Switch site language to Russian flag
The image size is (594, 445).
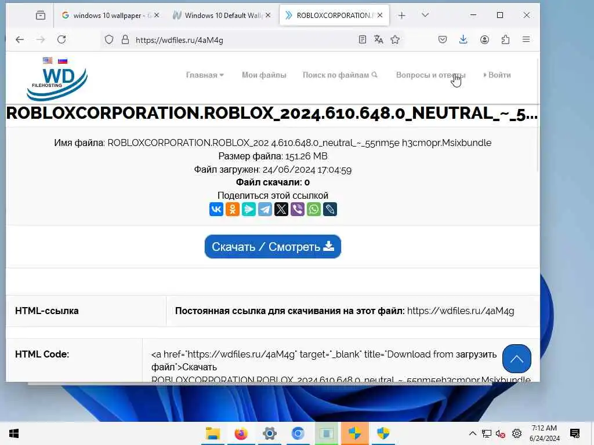(63, 60)
